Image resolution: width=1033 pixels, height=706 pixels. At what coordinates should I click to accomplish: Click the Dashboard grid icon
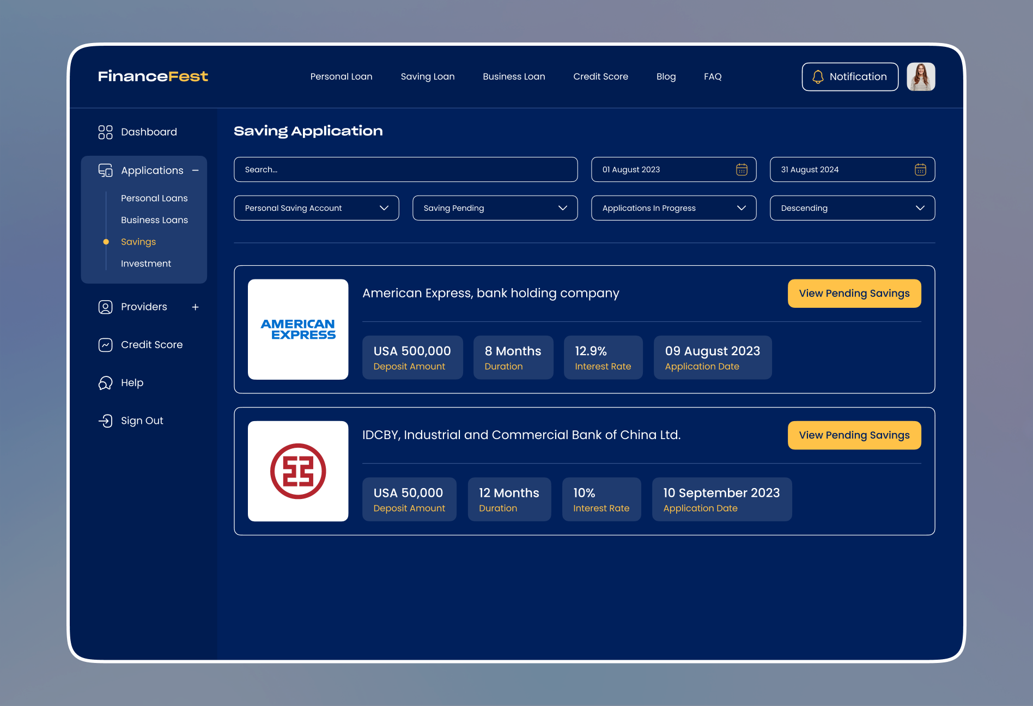point(105,132)
